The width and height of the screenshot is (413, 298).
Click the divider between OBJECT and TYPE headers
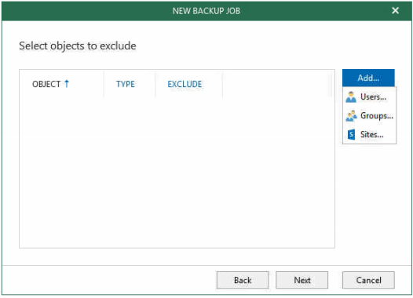pyautogui.click(x=104, y=84)
